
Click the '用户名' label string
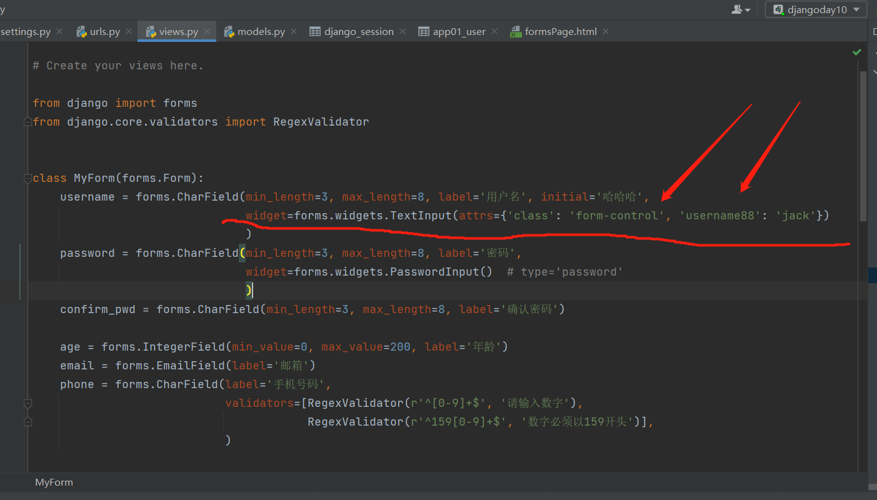503,197
